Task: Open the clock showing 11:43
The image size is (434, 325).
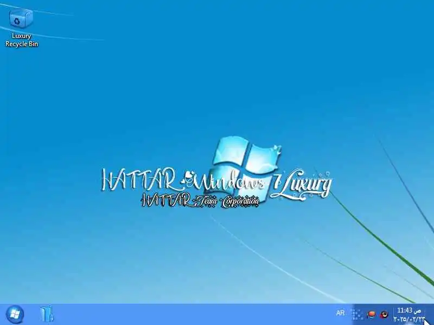Action: (409, 315)
